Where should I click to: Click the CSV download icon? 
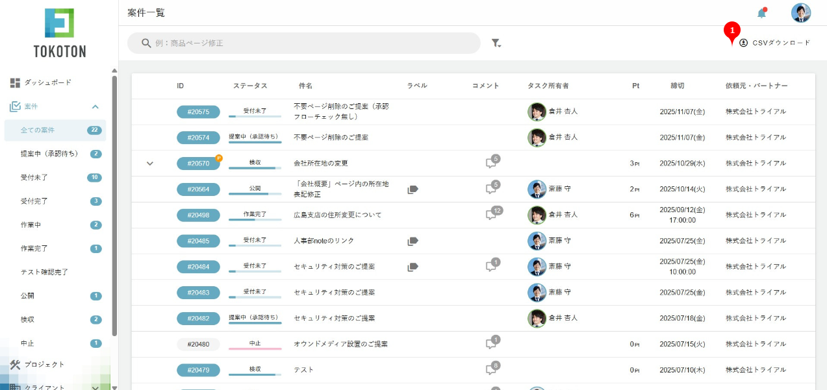[x=743, y=43]
